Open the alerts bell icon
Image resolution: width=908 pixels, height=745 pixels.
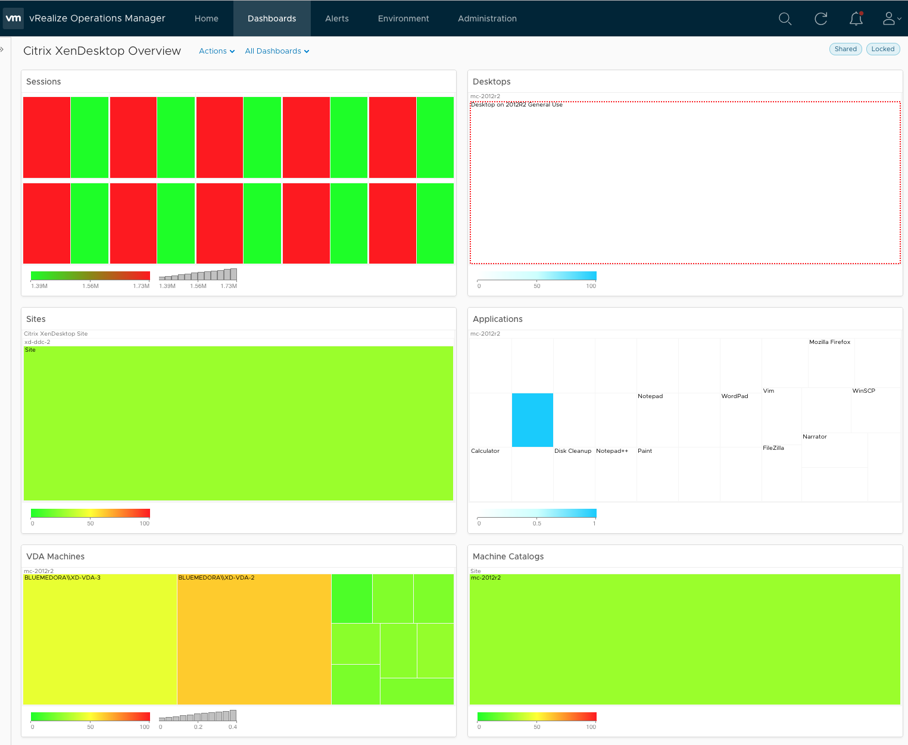click(856, 19)
